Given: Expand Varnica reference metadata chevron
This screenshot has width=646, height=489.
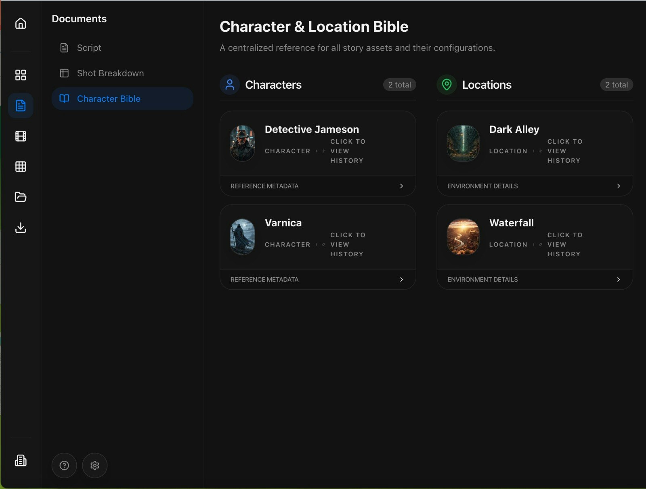Looking at the screenshot, I should [401, 280].
